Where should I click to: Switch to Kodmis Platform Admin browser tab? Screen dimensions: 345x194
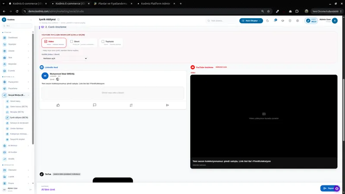point(155,3)
